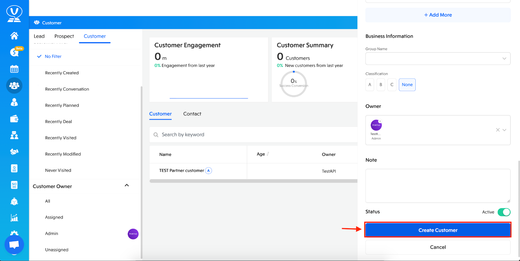Open the quotation (Q) document icon

pyautogui.click(x=14, y=168)
